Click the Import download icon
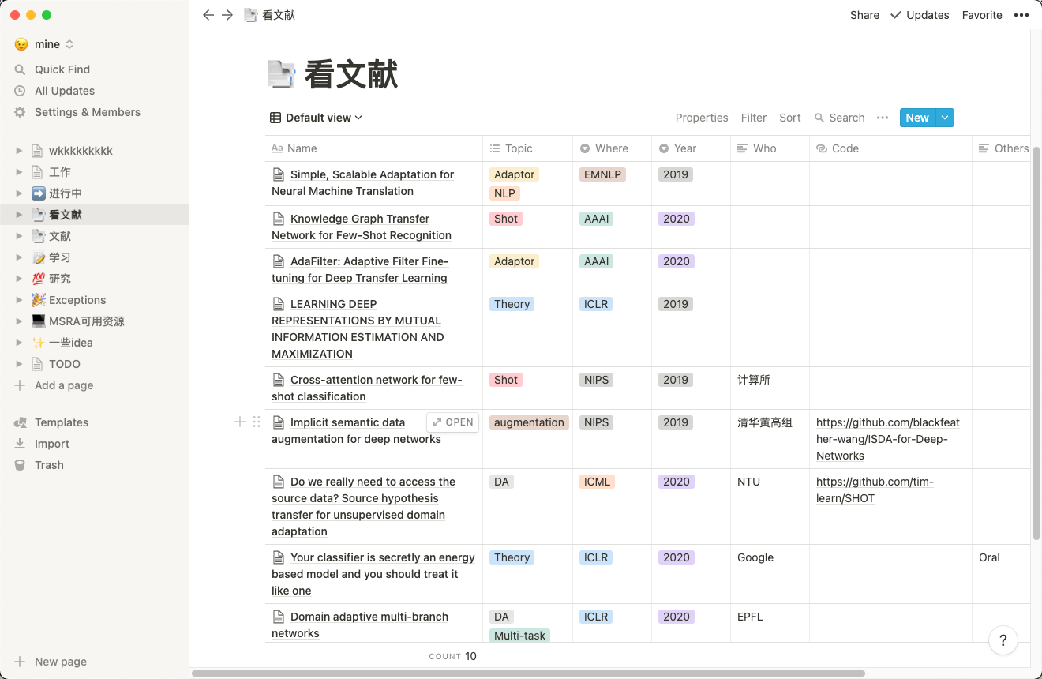The width and height of the screenshot is (1042, 679). [21, 444]
